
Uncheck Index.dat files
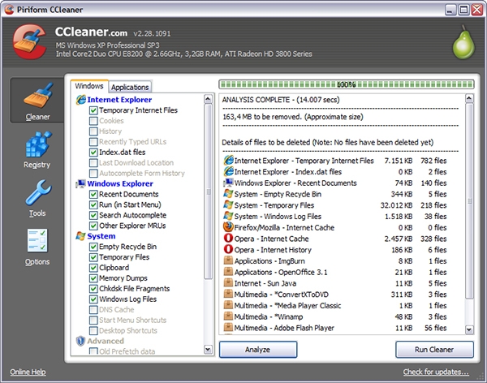93,153
